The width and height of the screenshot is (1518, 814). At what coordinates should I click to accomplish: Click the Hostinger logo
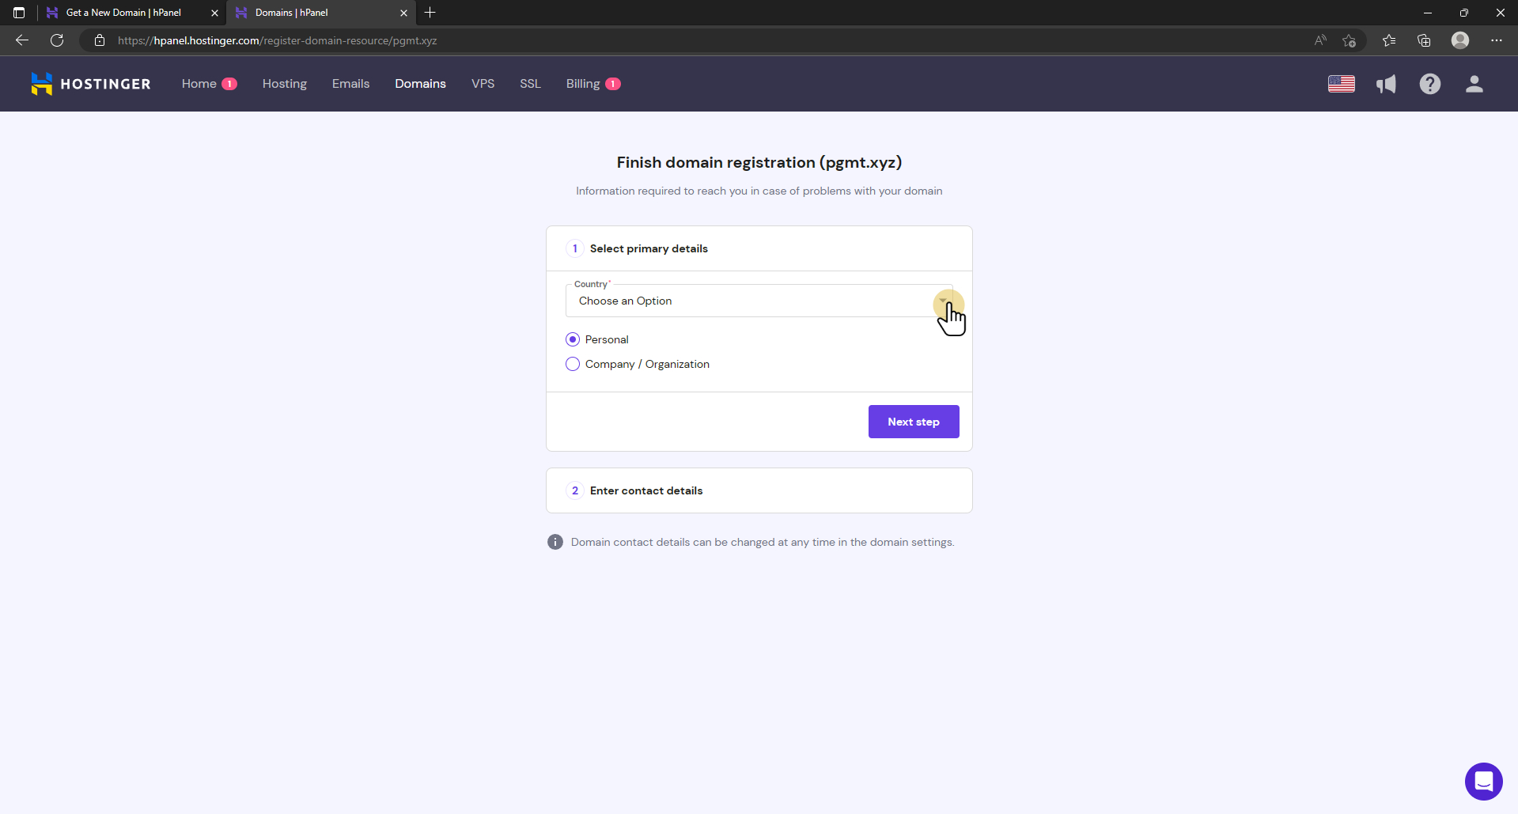91,84
